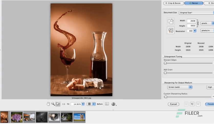Click the Cancel button

click(174, 104)
